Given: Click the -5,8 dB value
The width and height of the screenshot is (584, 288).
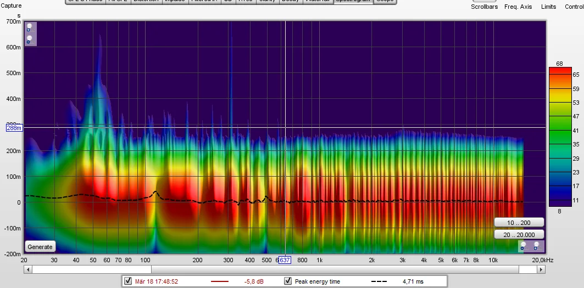Looking at the screenshot, I should click(x=254, y=281).
